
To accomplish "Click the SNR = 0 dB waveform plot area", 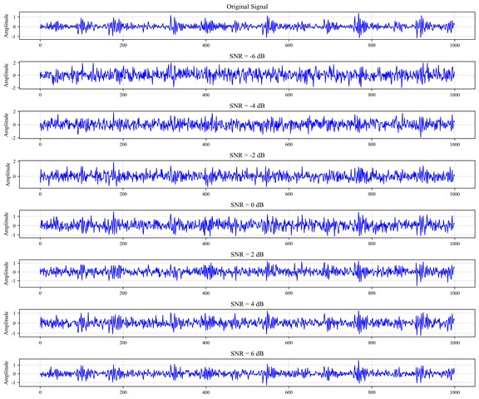I will tap(247, 224).
